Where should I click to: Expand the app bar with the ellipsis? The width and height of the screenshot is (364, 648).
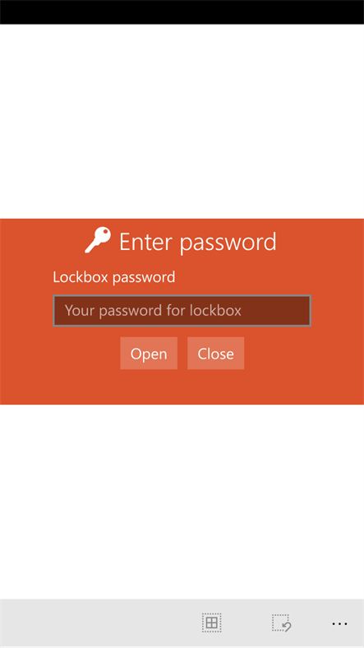pyautogui.click(x=339, y=623)
